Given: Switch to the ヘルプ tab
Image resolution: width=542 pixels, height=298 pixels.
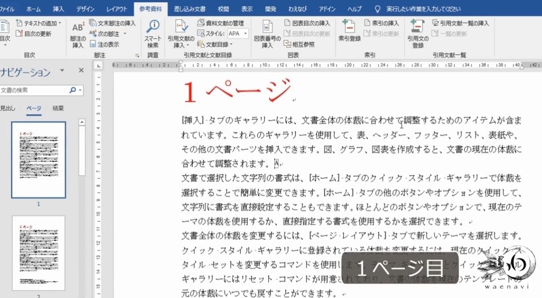Looking at the screenshot, I should coord(355,8).
